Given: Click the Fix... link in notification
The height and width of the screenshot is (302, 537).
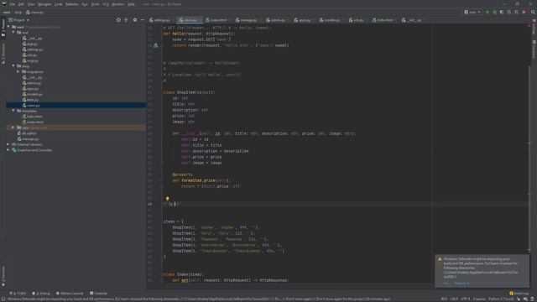Looking at the screenshot, I should (447, 284).
